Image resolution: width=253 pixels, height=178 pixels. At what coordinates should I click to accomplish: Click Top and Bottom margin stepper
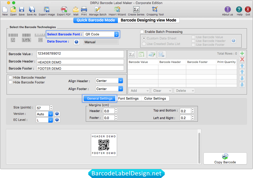point(193,111)
